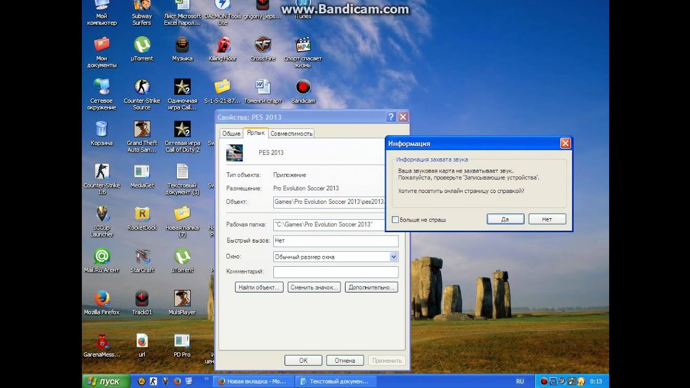
Task: Click the red Bandicam tray icon
Action: (x=544, y=381)
